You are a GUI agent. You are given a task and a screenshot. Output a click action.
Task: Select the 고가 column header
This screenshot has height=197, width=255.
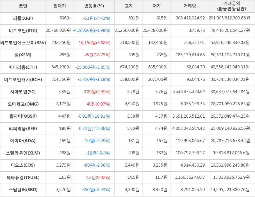129,6
